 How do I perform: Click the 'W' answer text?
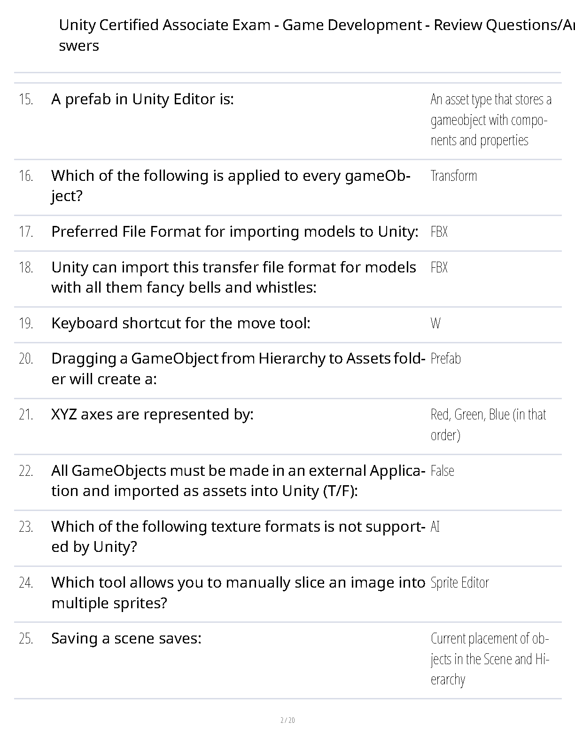tap(435, 324)
